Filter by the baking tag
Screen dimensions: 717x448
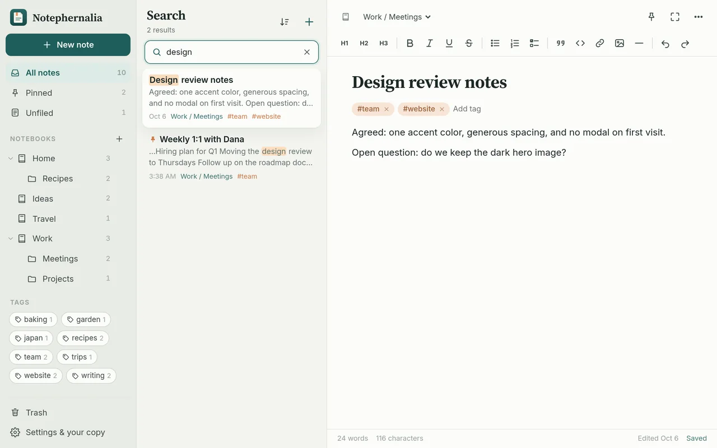(33, 319)
